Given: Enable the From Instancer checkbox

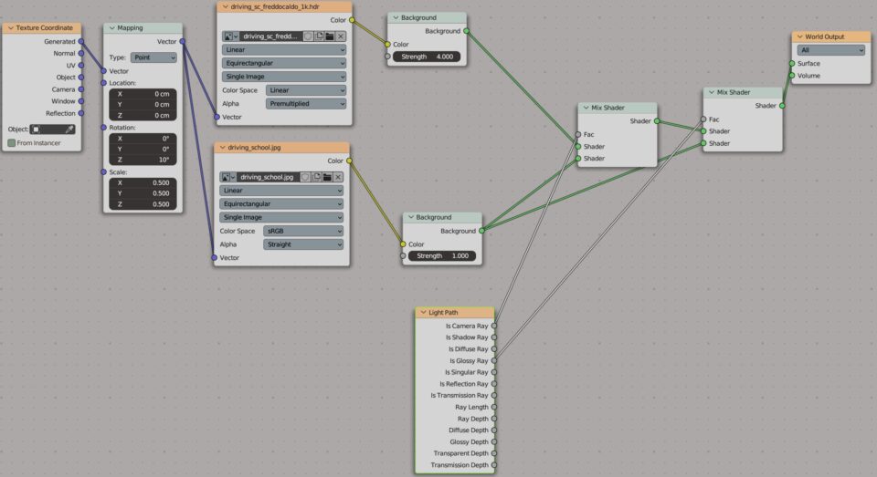Looking at the screenshot, I should pos(12,143).
